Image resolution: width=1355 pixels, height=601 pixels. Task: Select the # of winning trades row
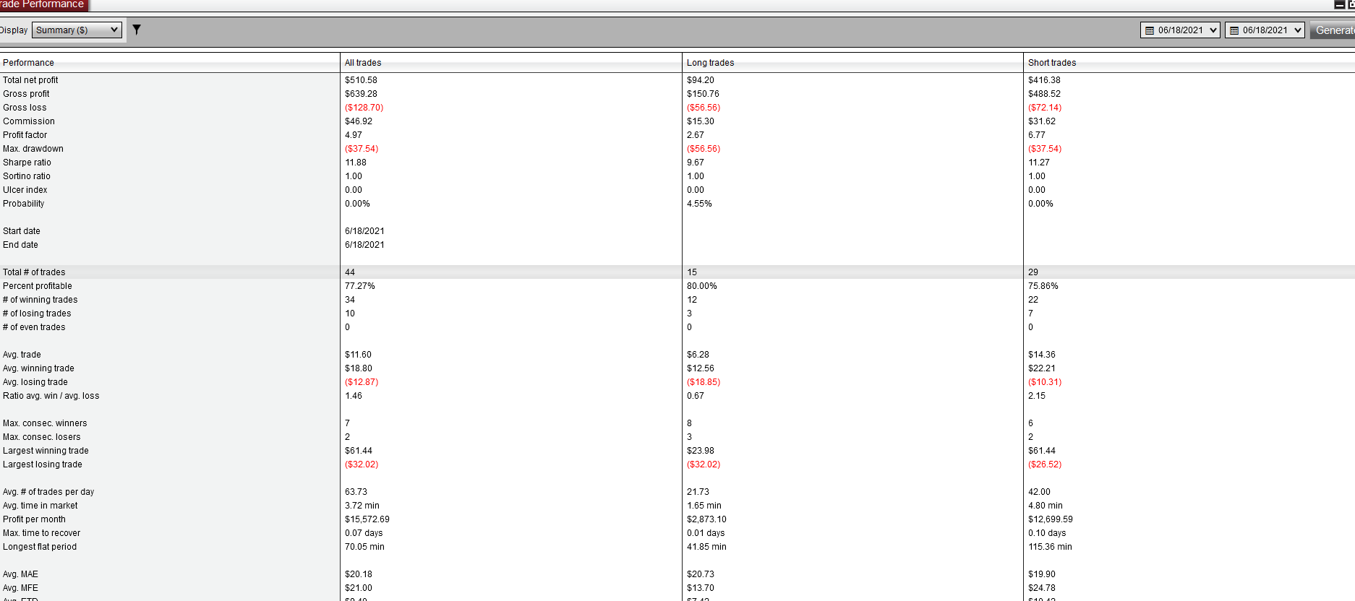(x=677, y=300)
